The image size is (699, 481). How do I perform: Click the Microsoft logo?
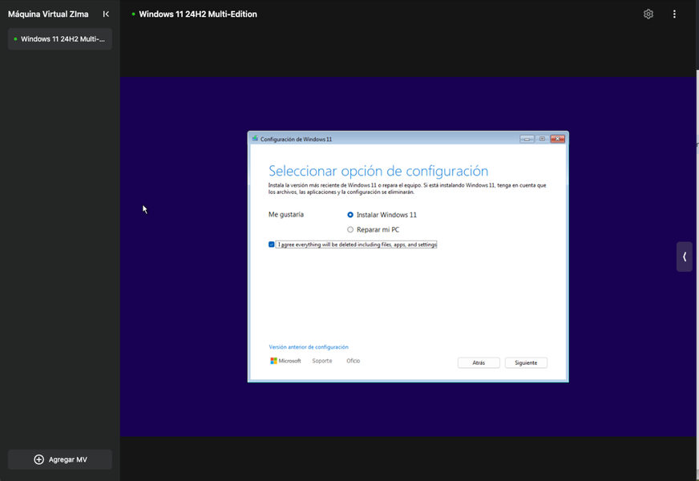tap(285, 362)
